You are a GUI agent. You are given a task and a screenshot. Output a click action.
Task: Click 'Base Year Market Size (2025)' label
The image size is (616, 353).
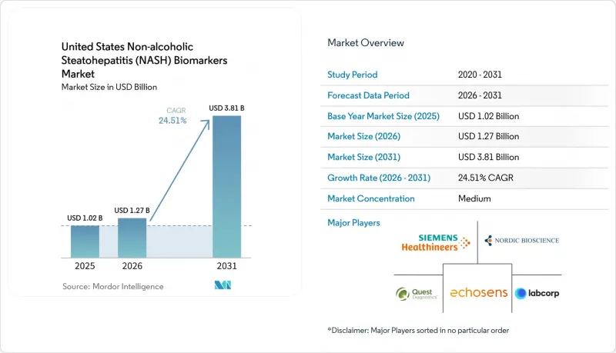point(383,116)
